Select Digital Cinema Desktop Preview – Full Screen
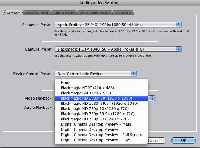Image resolution: width=200 pixels, height=148 pixels. coord(101,135)
